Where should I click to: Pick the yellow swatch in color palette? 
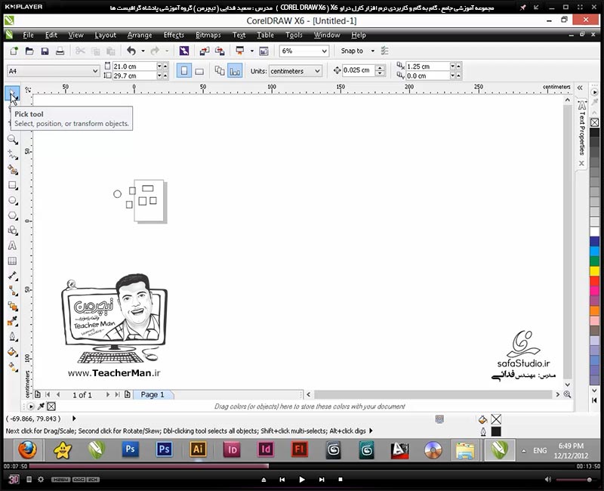coord(594,271)
